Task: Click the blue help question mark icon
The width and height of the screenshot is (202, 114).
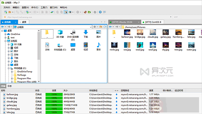Action: pyautogui.click(x=100, y=12)
